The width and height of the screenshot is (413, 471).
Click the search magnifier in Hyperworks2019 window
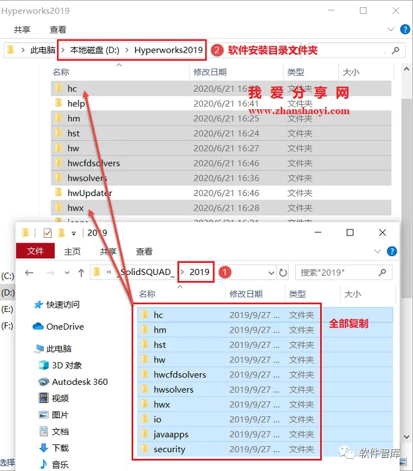point(395,50)
